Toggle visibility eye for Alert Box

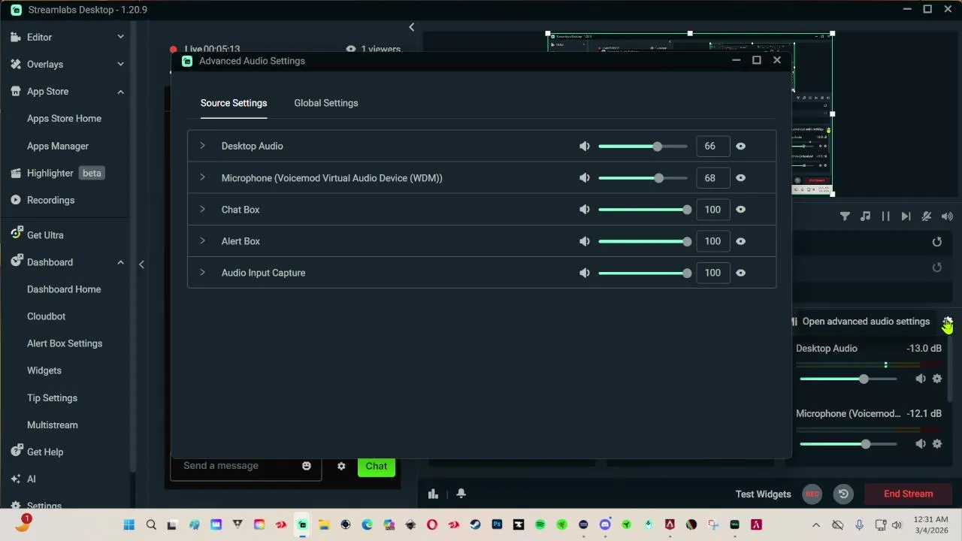(x=740, y=241)
